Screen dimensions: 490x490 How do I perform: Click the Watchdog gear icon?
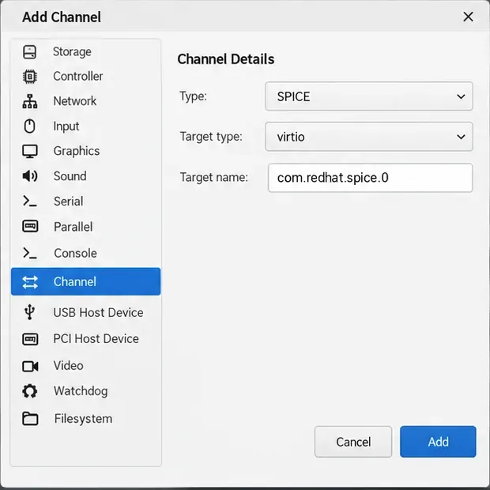pos(30,391)
